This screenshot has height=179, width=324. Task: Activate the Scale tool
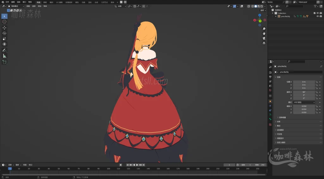[4, 39]
